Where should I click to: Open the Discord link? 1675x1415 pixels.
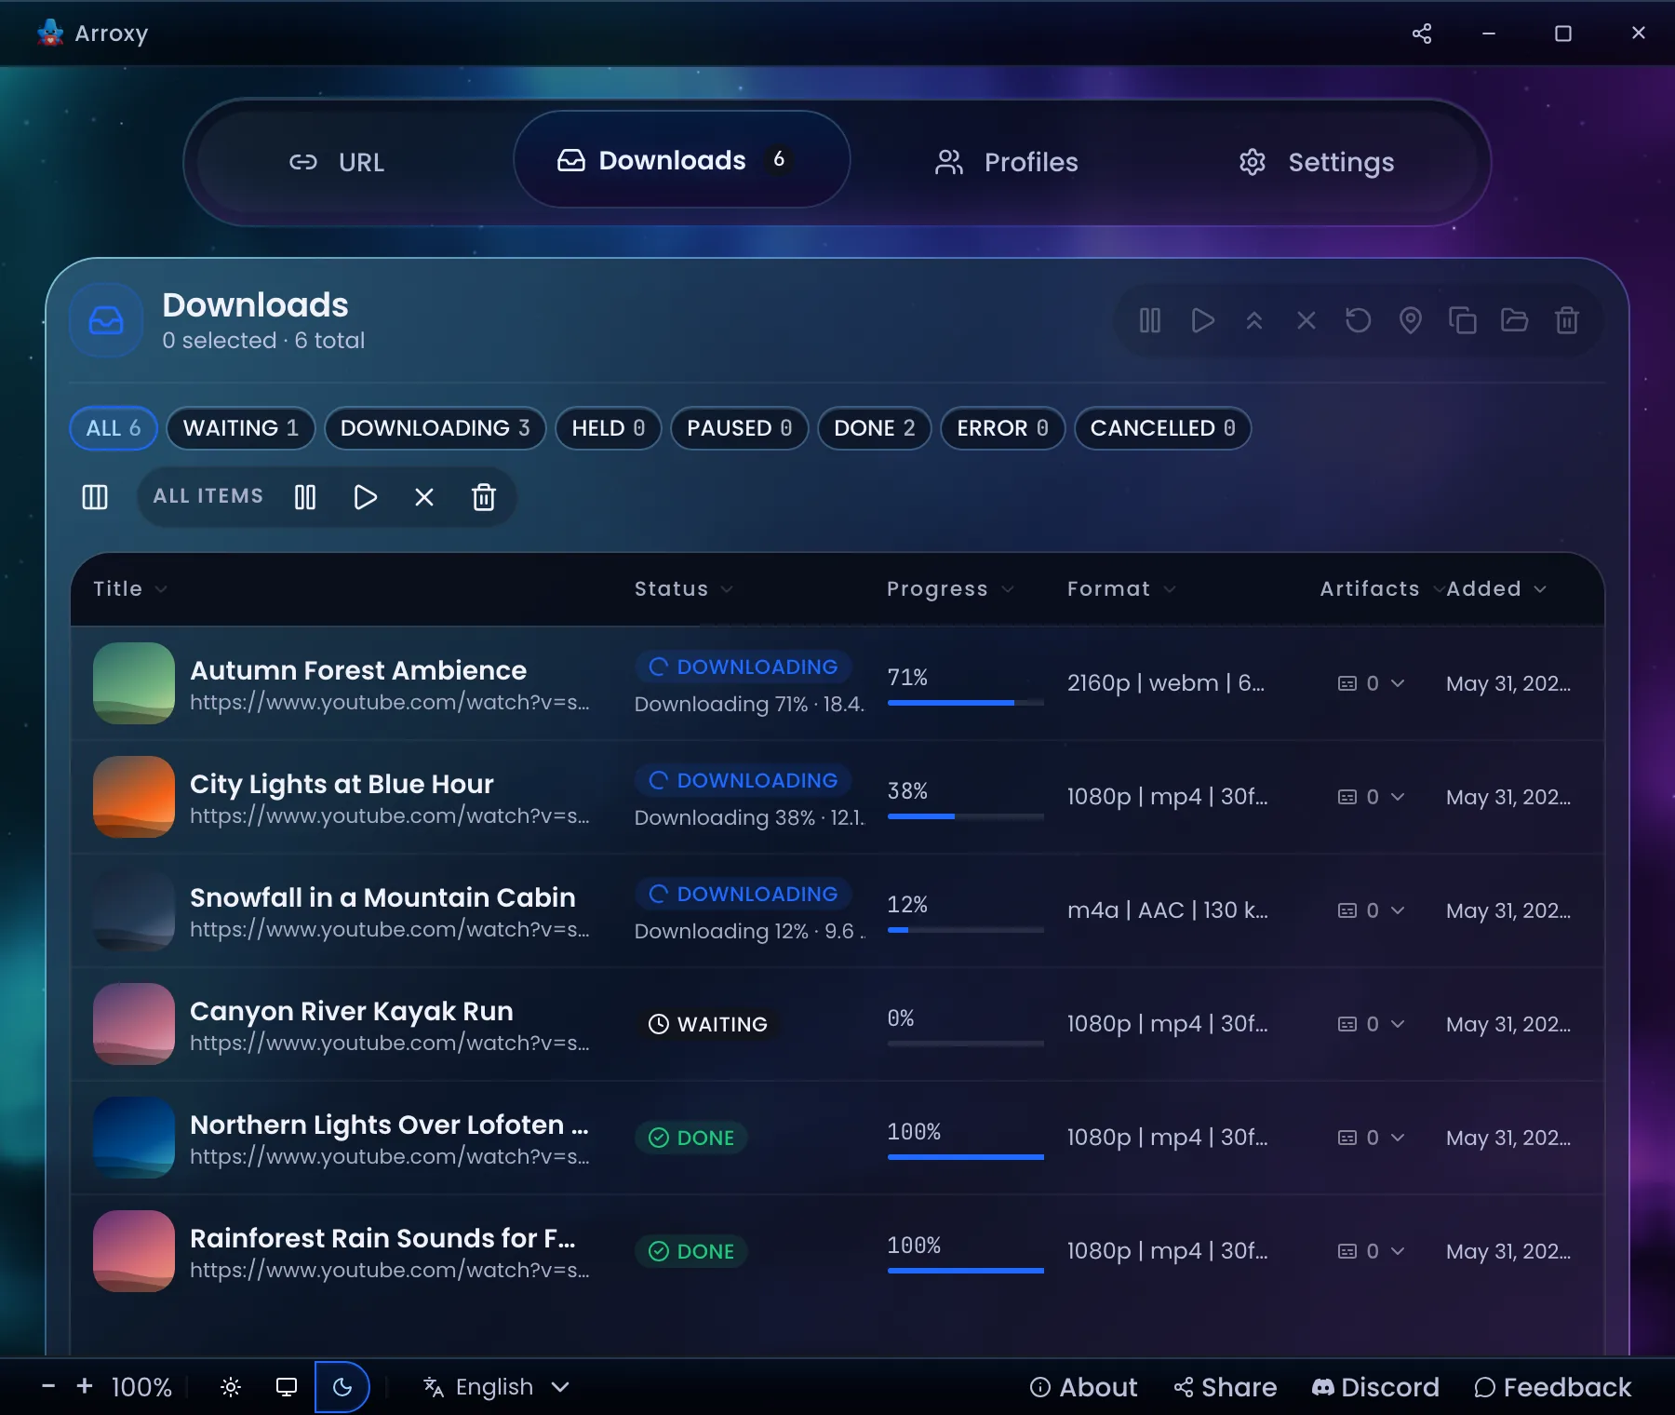1375,1387
